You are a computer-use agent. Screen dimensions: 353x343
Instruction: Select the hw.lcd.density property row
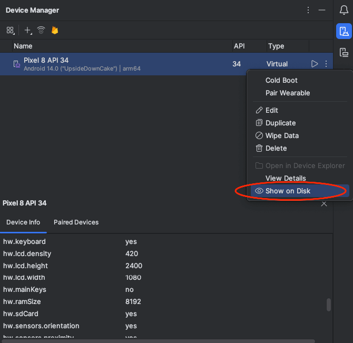pyautogui.click(x=165, y=253)
